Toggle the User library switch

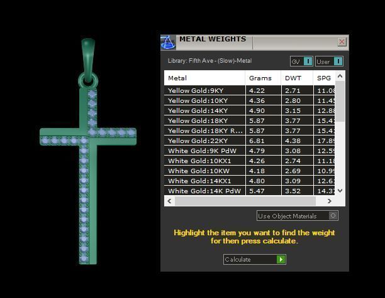[329, 61]
